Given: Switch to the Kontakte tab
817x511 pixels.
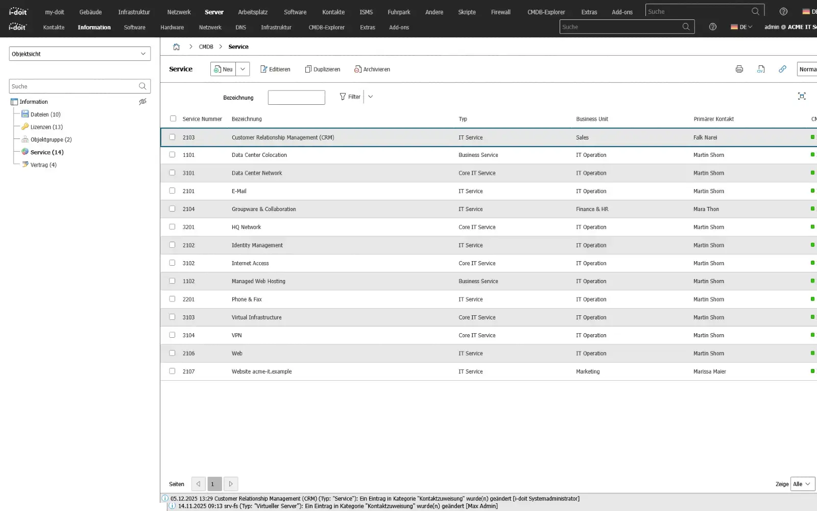Looking at the screenshot, I should click(53, 27).
